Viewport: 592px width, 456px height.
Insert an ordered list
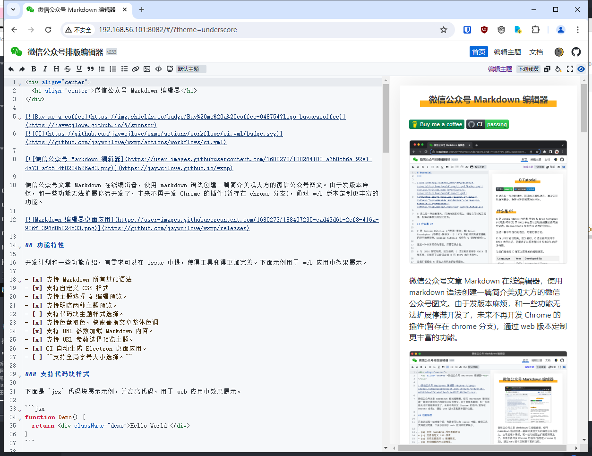102,69
